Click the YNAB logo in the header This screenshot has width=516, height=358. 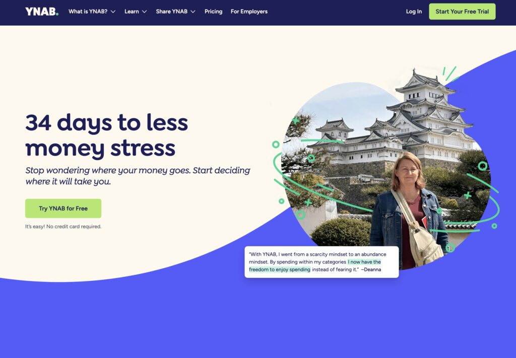[42, 12]
